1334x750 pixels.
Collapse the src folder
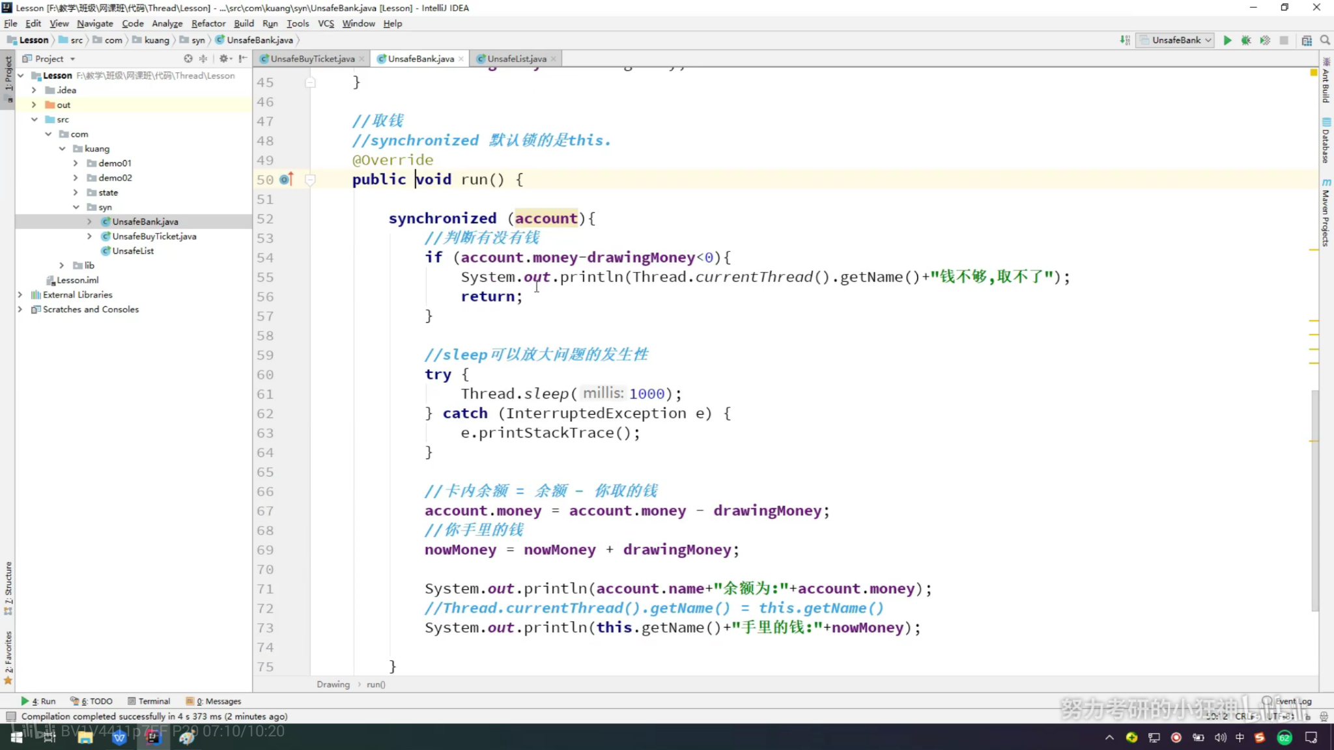tap(34, 119)
